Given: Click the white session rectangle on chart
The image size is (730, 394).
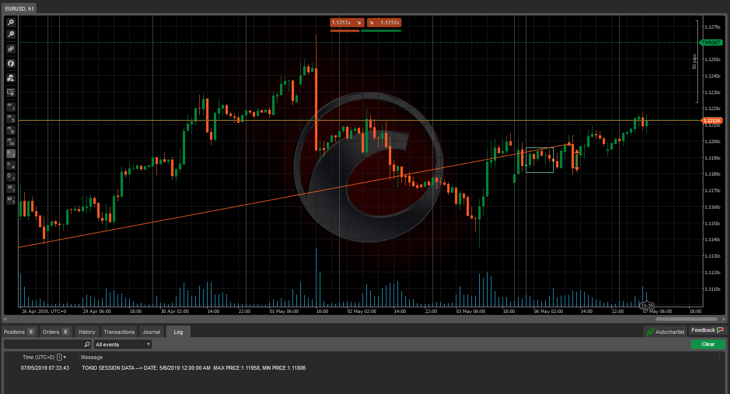Looking at the screenshot, I should 539,160.
